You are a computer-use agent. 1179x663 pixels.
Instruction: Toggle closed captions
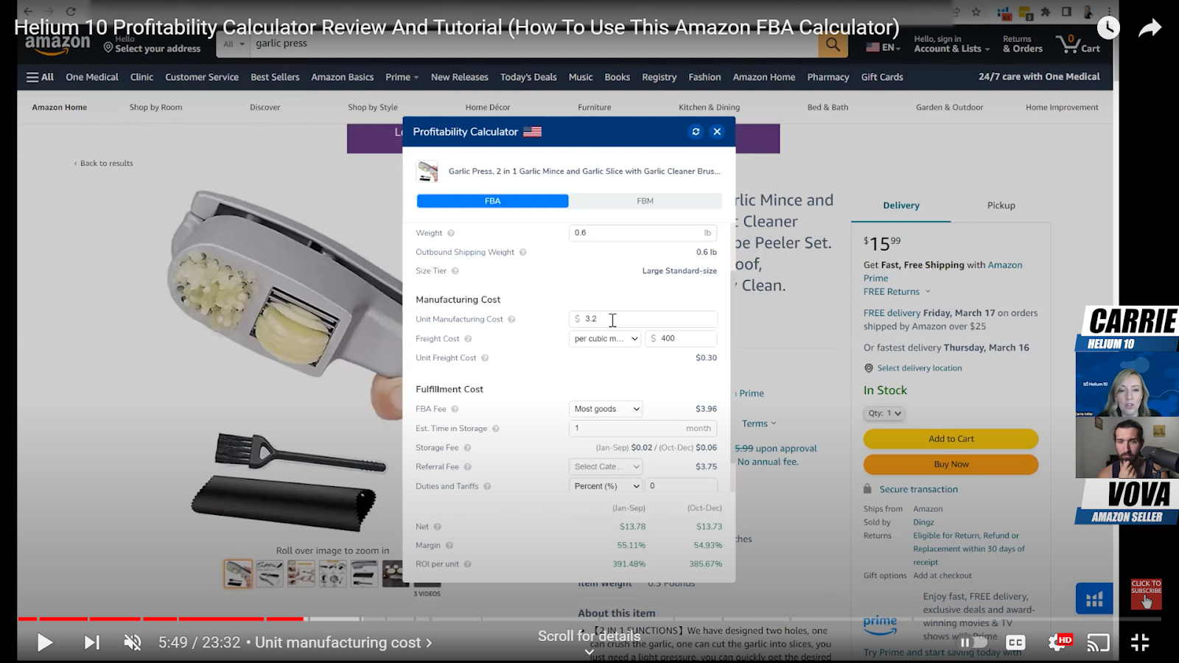pyautogui.click(x=1015, y=643)
